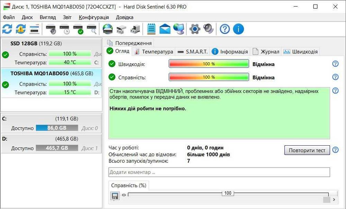Open the Конфігурація menu

click(x=94, y=17)
